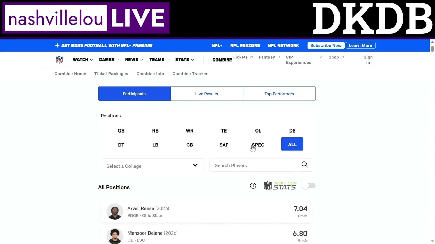The width and height of the screenshot is (435, 244).
Task: Click the search magnifier icon
Action: (x=304, y=165)
